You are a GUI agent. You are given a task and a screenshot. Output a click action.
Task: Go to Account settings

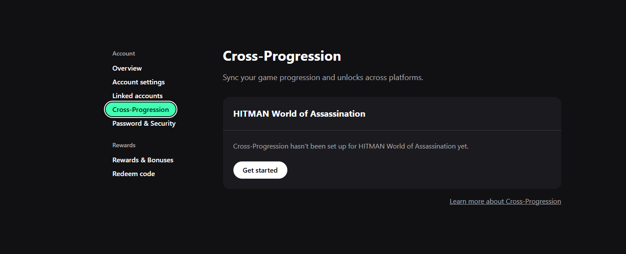click(138, 82)
